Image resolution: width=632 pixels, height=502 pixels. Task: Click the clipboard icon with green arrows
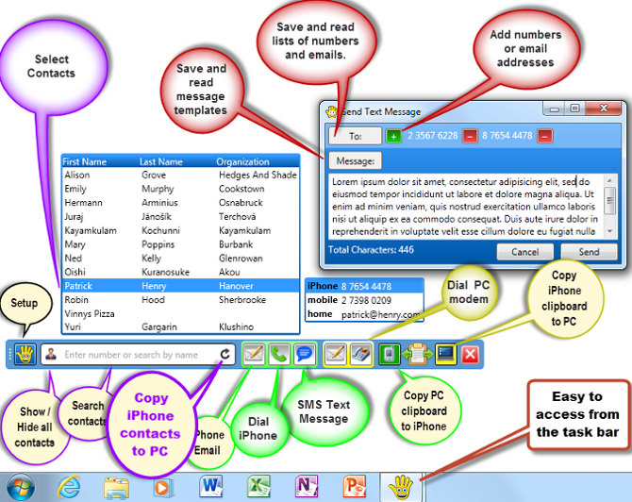point(418,354)
